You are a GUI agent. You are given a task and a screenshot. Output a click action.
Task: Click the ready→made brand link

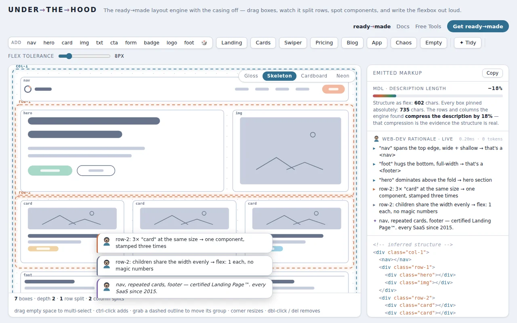[372, 27]
